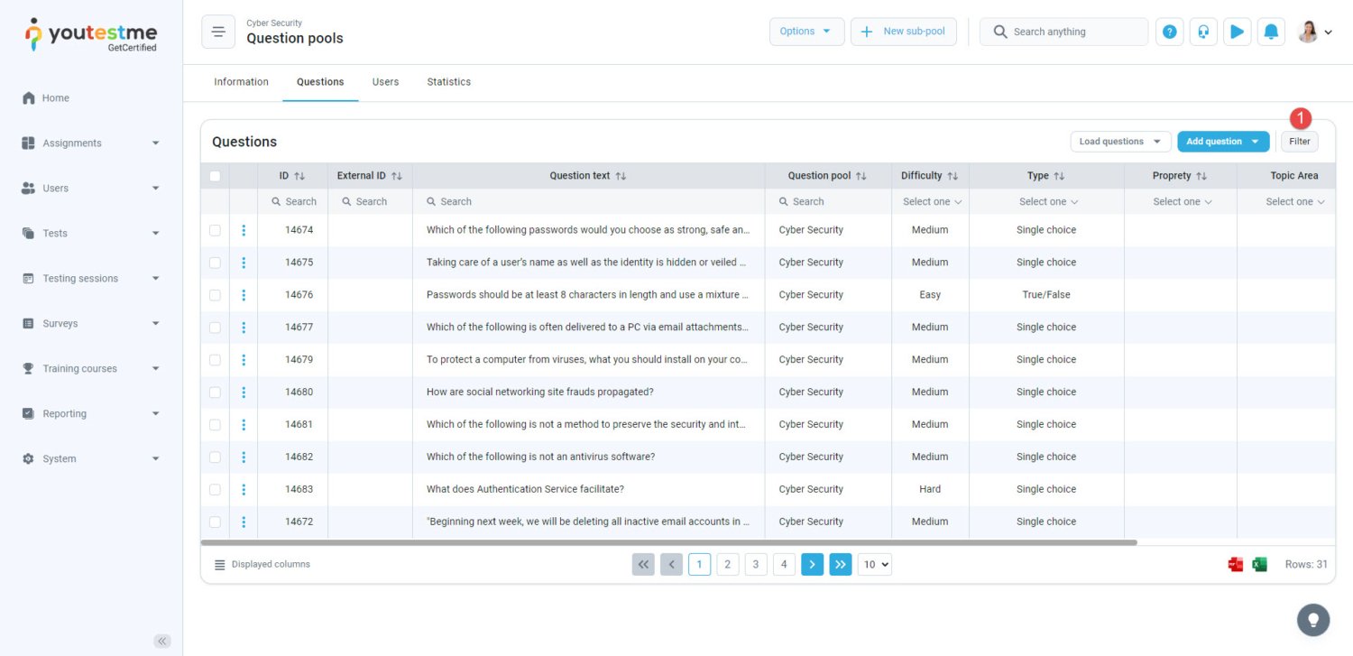Export questions using the Excel icon

point(1259,564)
